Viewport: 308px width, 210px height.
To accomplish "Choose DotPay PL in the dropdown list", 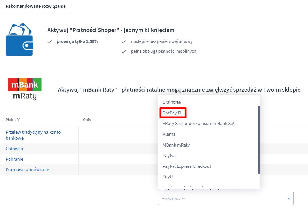I will click(x=173, y=113).
